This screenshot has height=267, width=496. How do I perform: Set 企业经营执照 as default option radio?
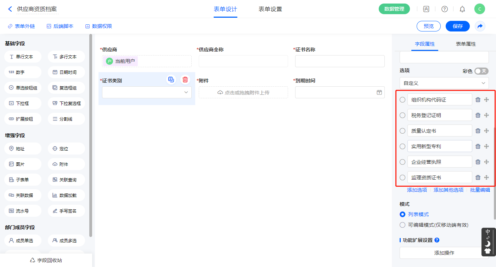click(x=402, y=162)
